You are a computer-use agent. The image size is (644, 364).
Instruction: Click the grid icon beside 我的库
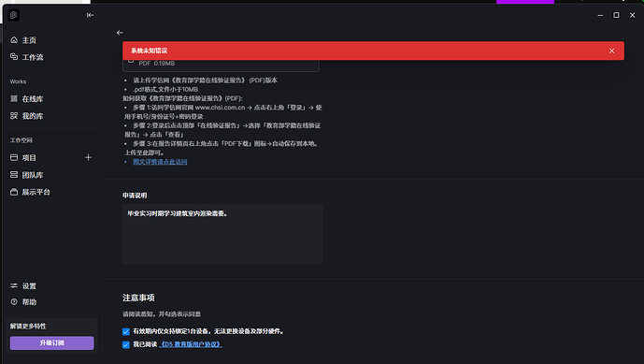tap(14, 116)
